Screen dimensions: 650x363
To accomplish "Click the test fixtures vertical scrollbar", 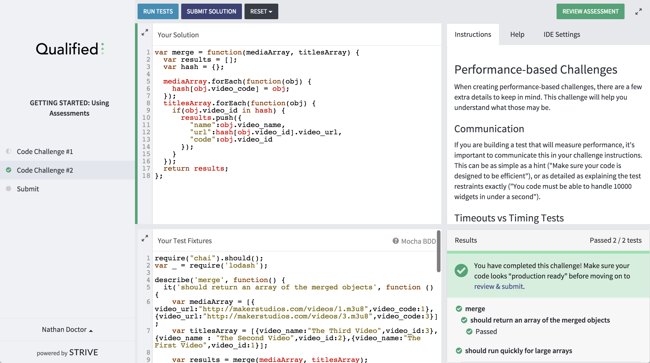I will tap(438, 252).
